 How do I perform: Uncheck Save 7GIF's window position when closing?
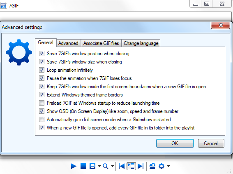point(42,53)
